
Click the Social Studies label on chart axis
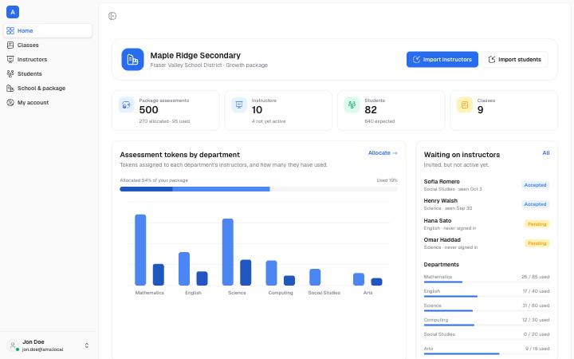click(324, 293)
